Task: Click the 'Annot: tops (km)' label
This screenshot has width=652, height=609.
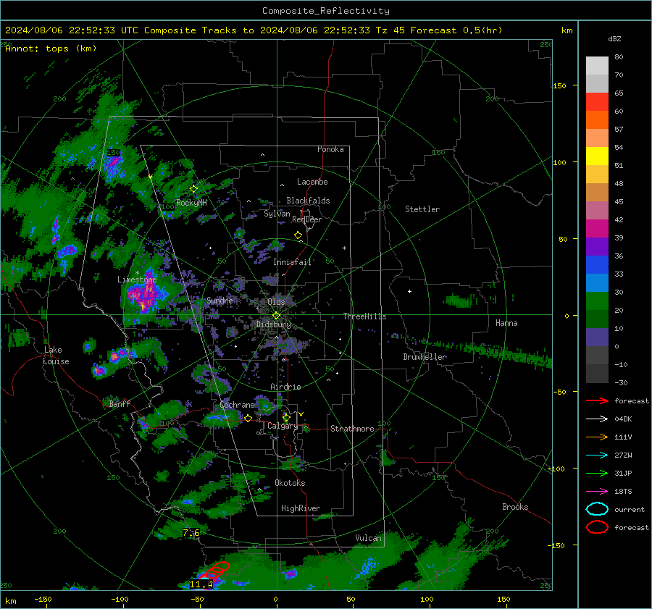Action: click(51, 49)
